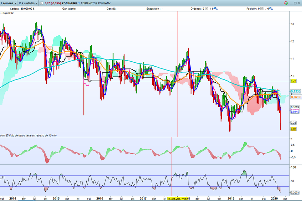Click the cyan 9,1330 moving average label
Viewport: 302px width, 201px height.
click(296, 91)
